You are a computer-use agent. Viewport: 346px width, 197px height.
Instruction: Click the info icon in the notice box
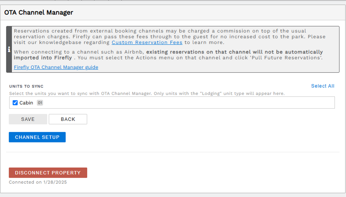[x=9, y=50]
